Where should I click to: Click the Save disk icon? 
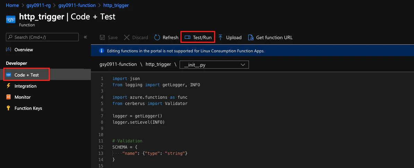(x=102, y=37)
